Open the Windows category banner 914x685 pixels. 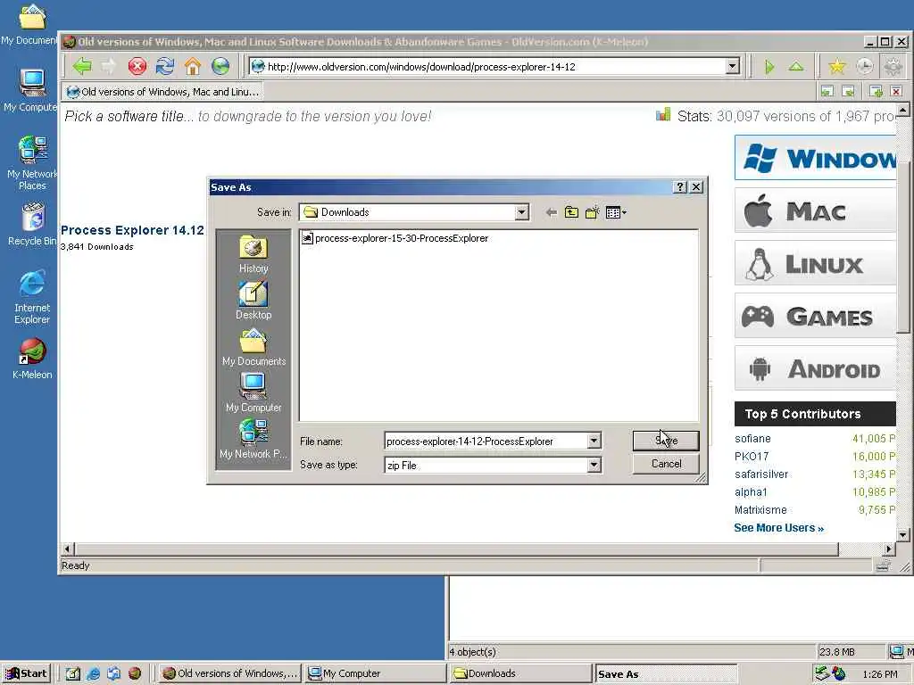[x=815, y=158]
